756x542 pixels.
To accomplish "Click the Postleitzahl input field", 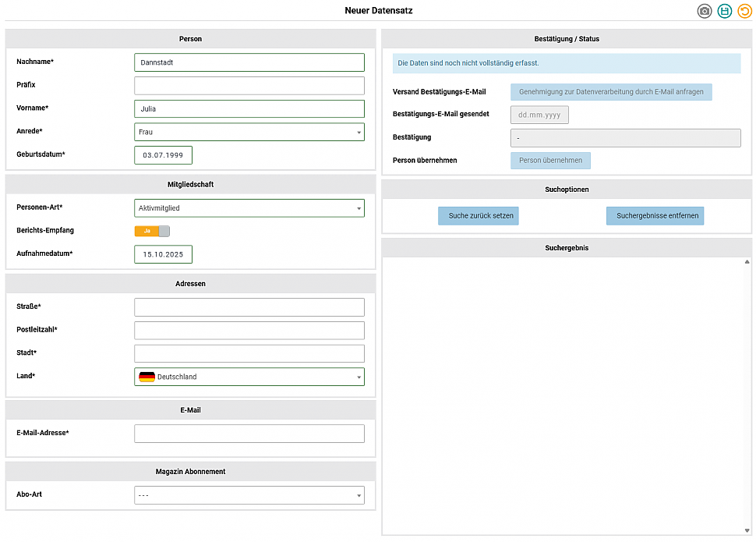I will pyautogui.click(x=249, y=331).
